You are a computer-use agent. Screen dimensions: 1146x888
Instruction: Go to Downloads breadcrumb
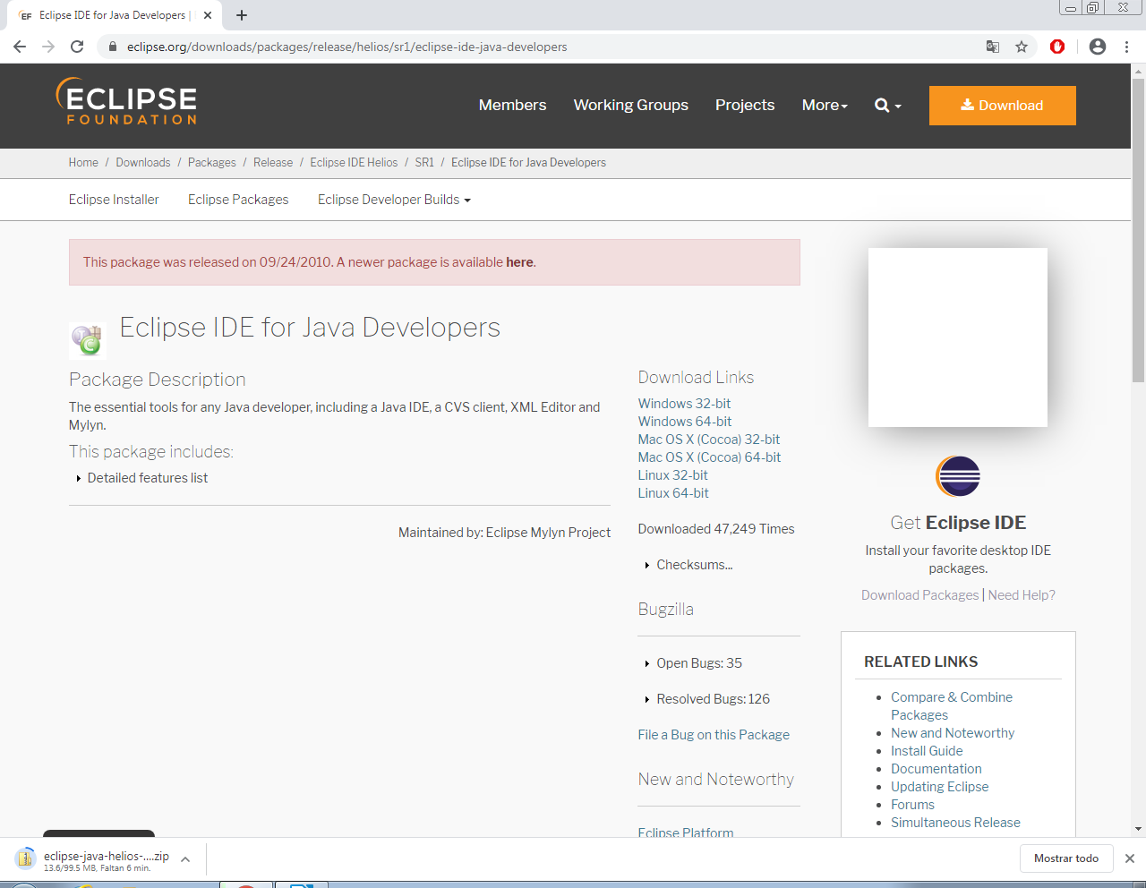[143, 163]
